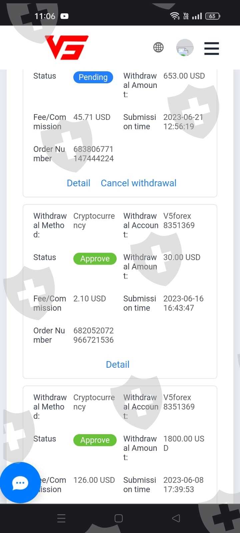Open the live chat bubble
Screen dimensions: 240x533
click(x=20, y=483)
